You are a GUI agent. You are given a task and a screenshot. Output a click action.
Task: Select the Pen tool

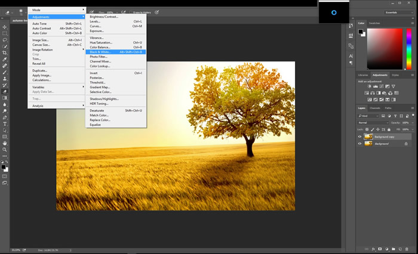pyautogui.click(x=5, y=117)
